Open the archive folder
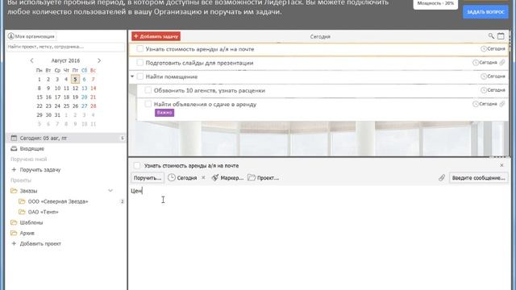This screenshot has width=516, height=290. (27, 233)
